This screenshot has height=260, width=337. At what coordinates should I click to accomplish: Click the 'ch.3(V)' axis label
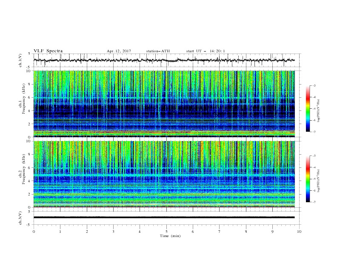pos(20,218)
